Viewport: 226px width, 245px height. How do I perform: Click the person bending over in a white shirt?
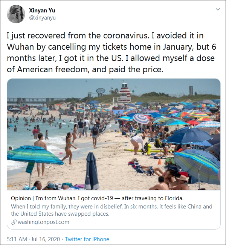137,142
